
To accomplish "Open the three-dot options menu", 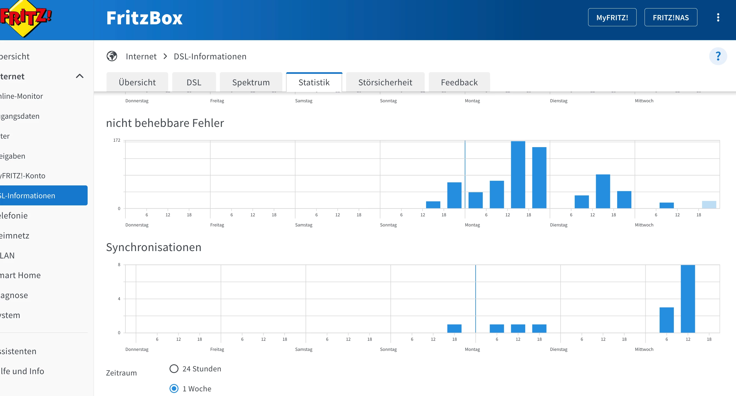I will point(718,18).
